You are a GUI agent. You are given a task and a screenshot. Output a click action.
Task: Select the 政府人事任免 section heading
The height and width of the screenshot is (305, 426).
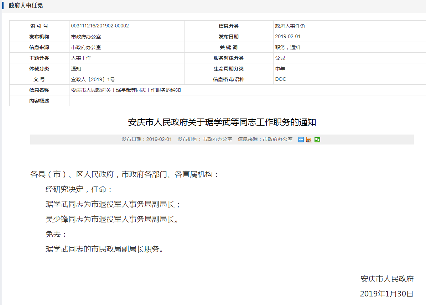pyautogui.click(x=26, y=5)
